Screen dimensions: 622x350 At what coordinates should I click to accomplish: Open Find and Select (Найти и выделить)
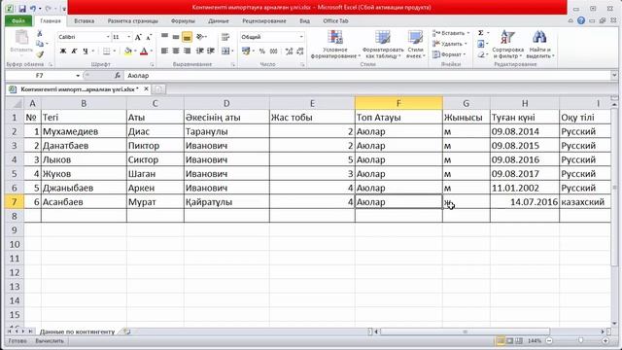[x=539, y=45]
